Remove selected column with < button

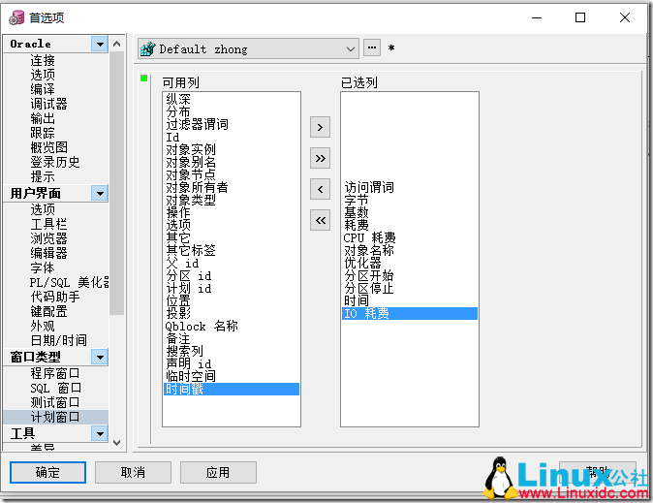320,189
